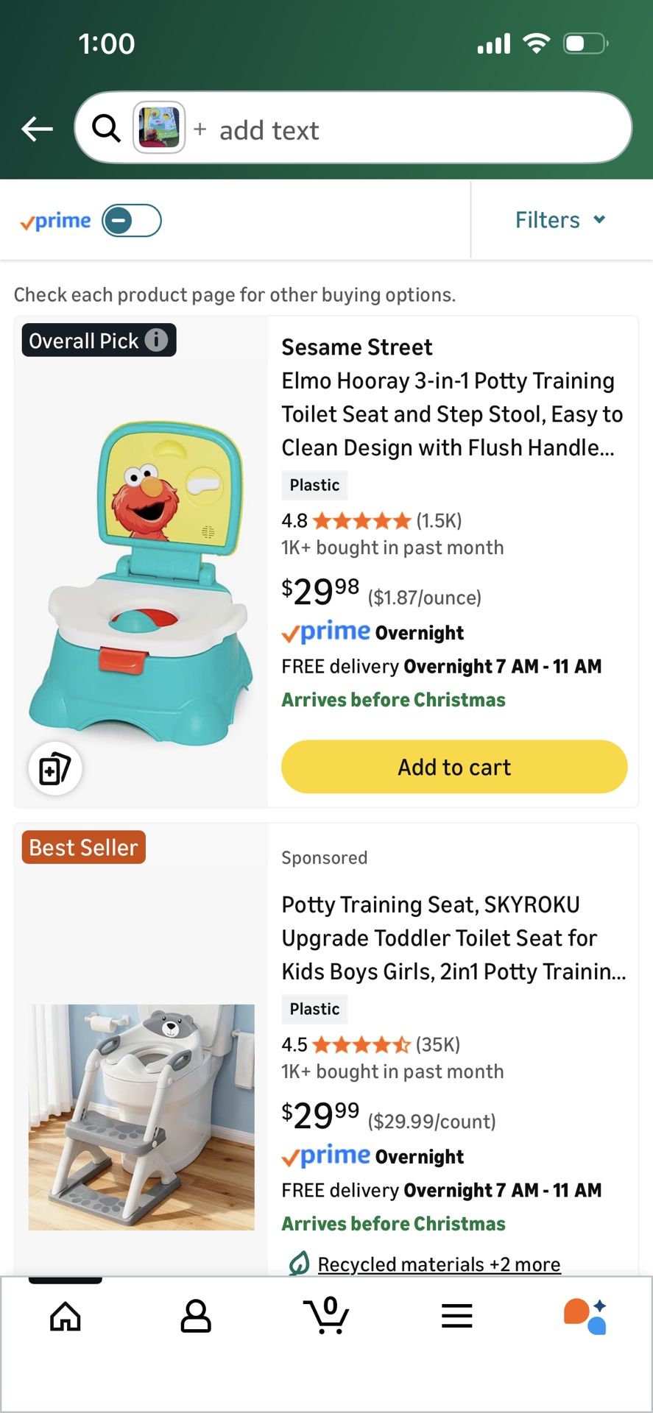Tap the add text search field
Image resolution: width=653 pixels, height=1413 pixels.
[x=269, y=130]
